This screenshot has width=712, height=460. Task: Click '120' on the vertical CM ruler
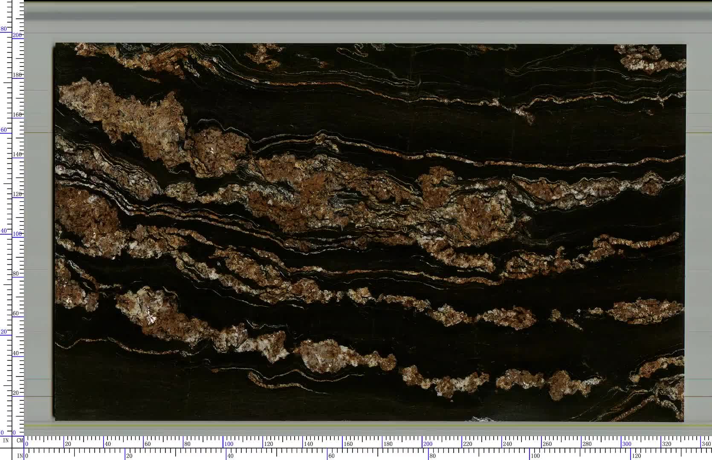(x=17, y=194)
